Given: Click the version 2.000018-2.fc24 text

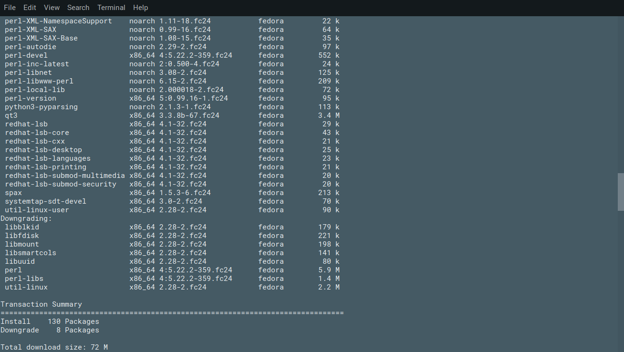Looking at the screenshot, I should click(x=191, y=90).
